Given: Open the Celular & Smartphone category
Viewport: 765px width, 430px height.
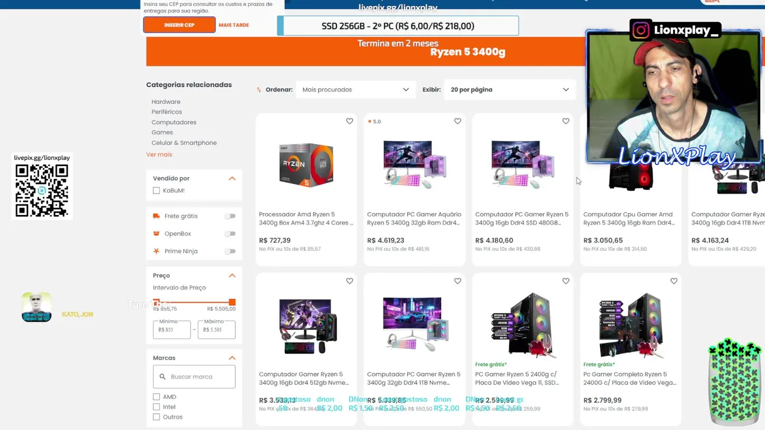Looking at the screenshot, I should click(184, 143).
